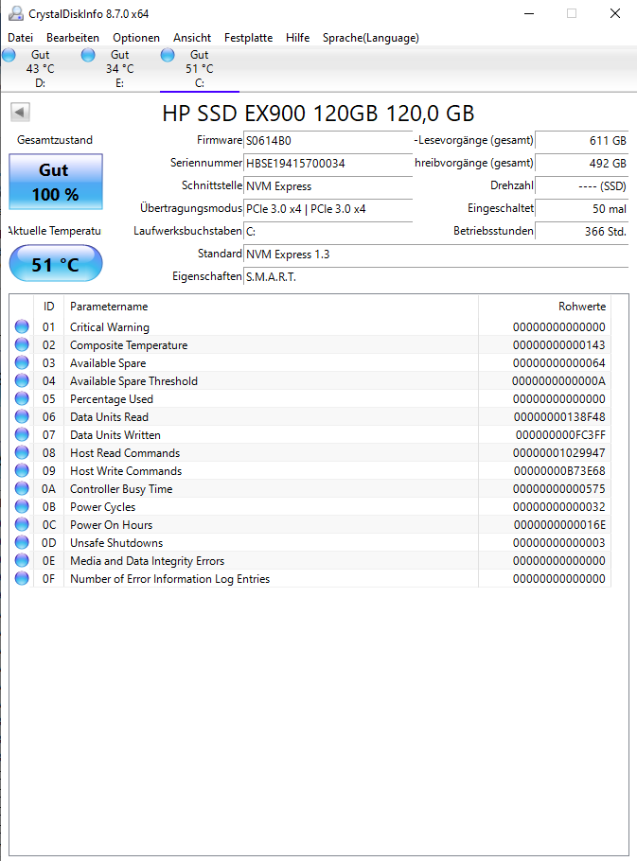637x861 pixels.
Task: Select the D: drive tab at 43 °C
Action: 40,69
